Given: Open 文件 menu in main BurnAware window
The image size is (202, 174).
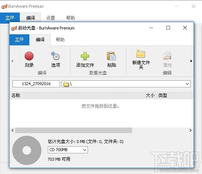Looking at the screenshot, I should pyautogui.click(x=10, y=18).
